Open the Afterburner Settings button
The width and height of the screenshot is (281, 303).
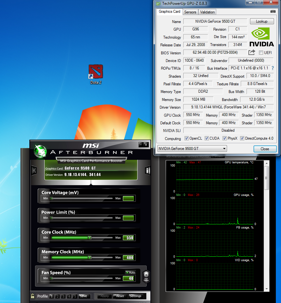(x=135, y=296)
